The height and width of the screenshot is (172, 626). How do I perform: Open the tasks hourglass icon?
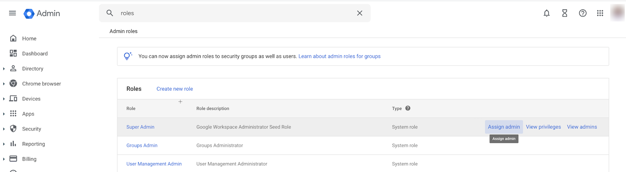tap(565, 13)
